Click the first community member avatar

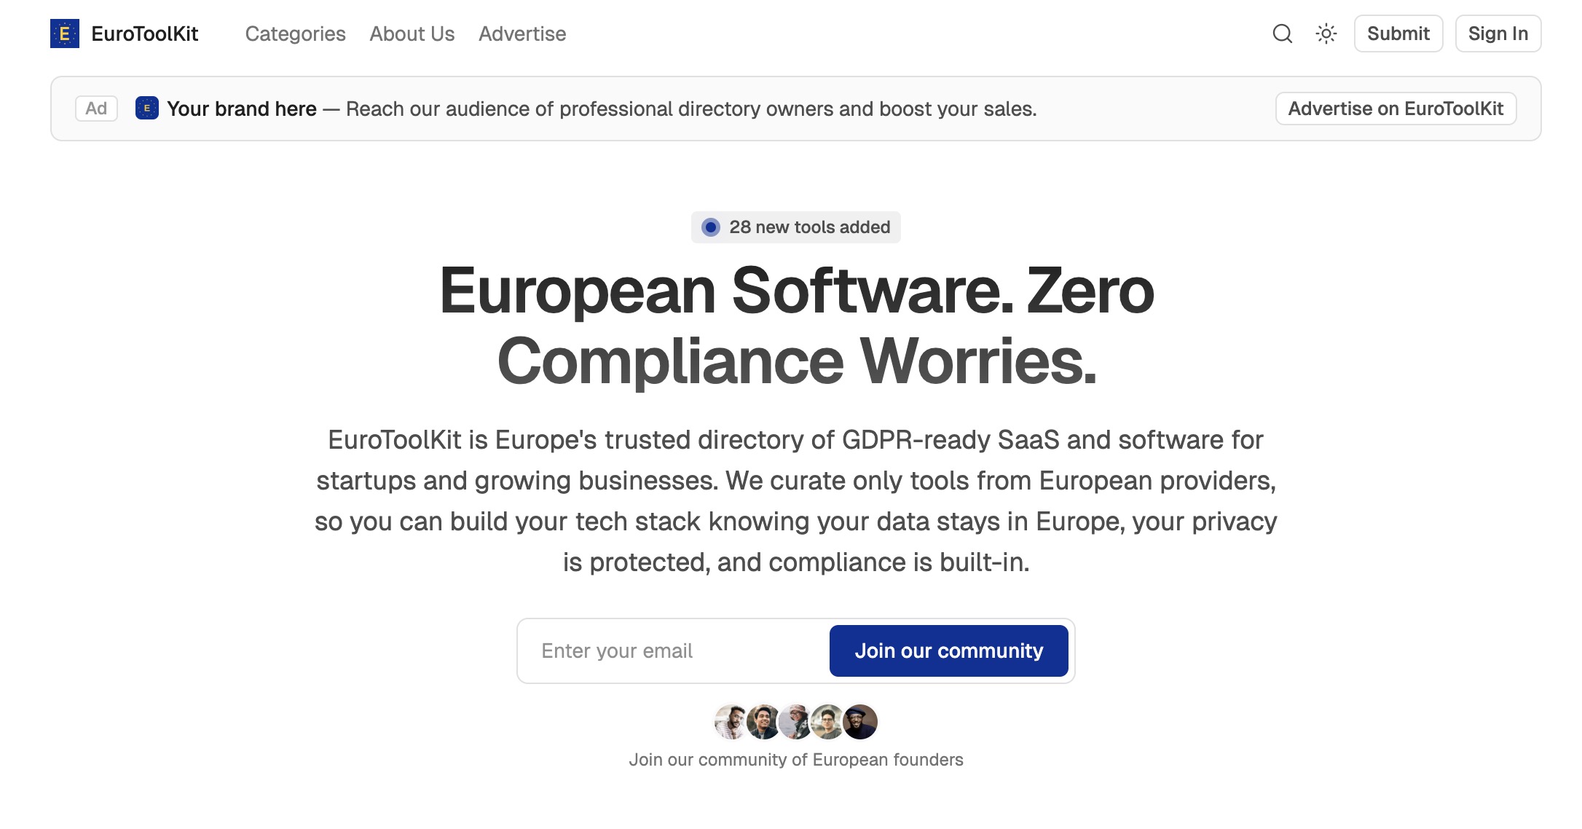coord(731,722)
